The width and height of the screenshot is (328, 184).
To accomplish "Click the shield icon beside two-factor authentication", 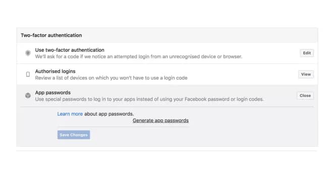I will [x=28, y=53].
